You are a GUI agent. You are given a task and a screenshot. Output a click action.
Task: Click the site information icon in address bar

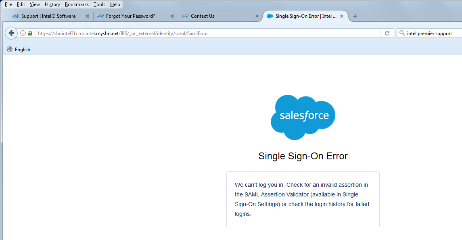[x=23, y=33]
